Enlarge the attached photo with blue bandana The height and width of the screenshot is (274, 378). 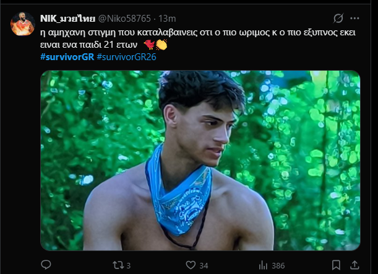tap(200, 160)
